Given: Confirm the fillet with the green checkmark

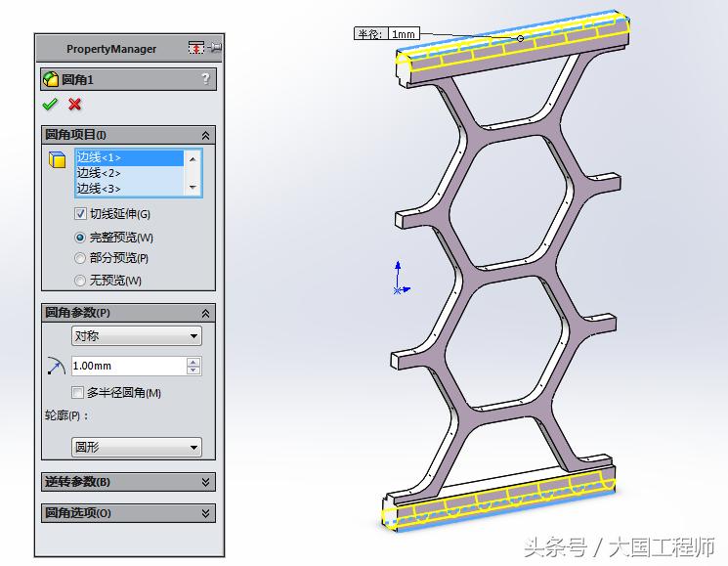Looking at the screenshot, I should tap(50, 105).
